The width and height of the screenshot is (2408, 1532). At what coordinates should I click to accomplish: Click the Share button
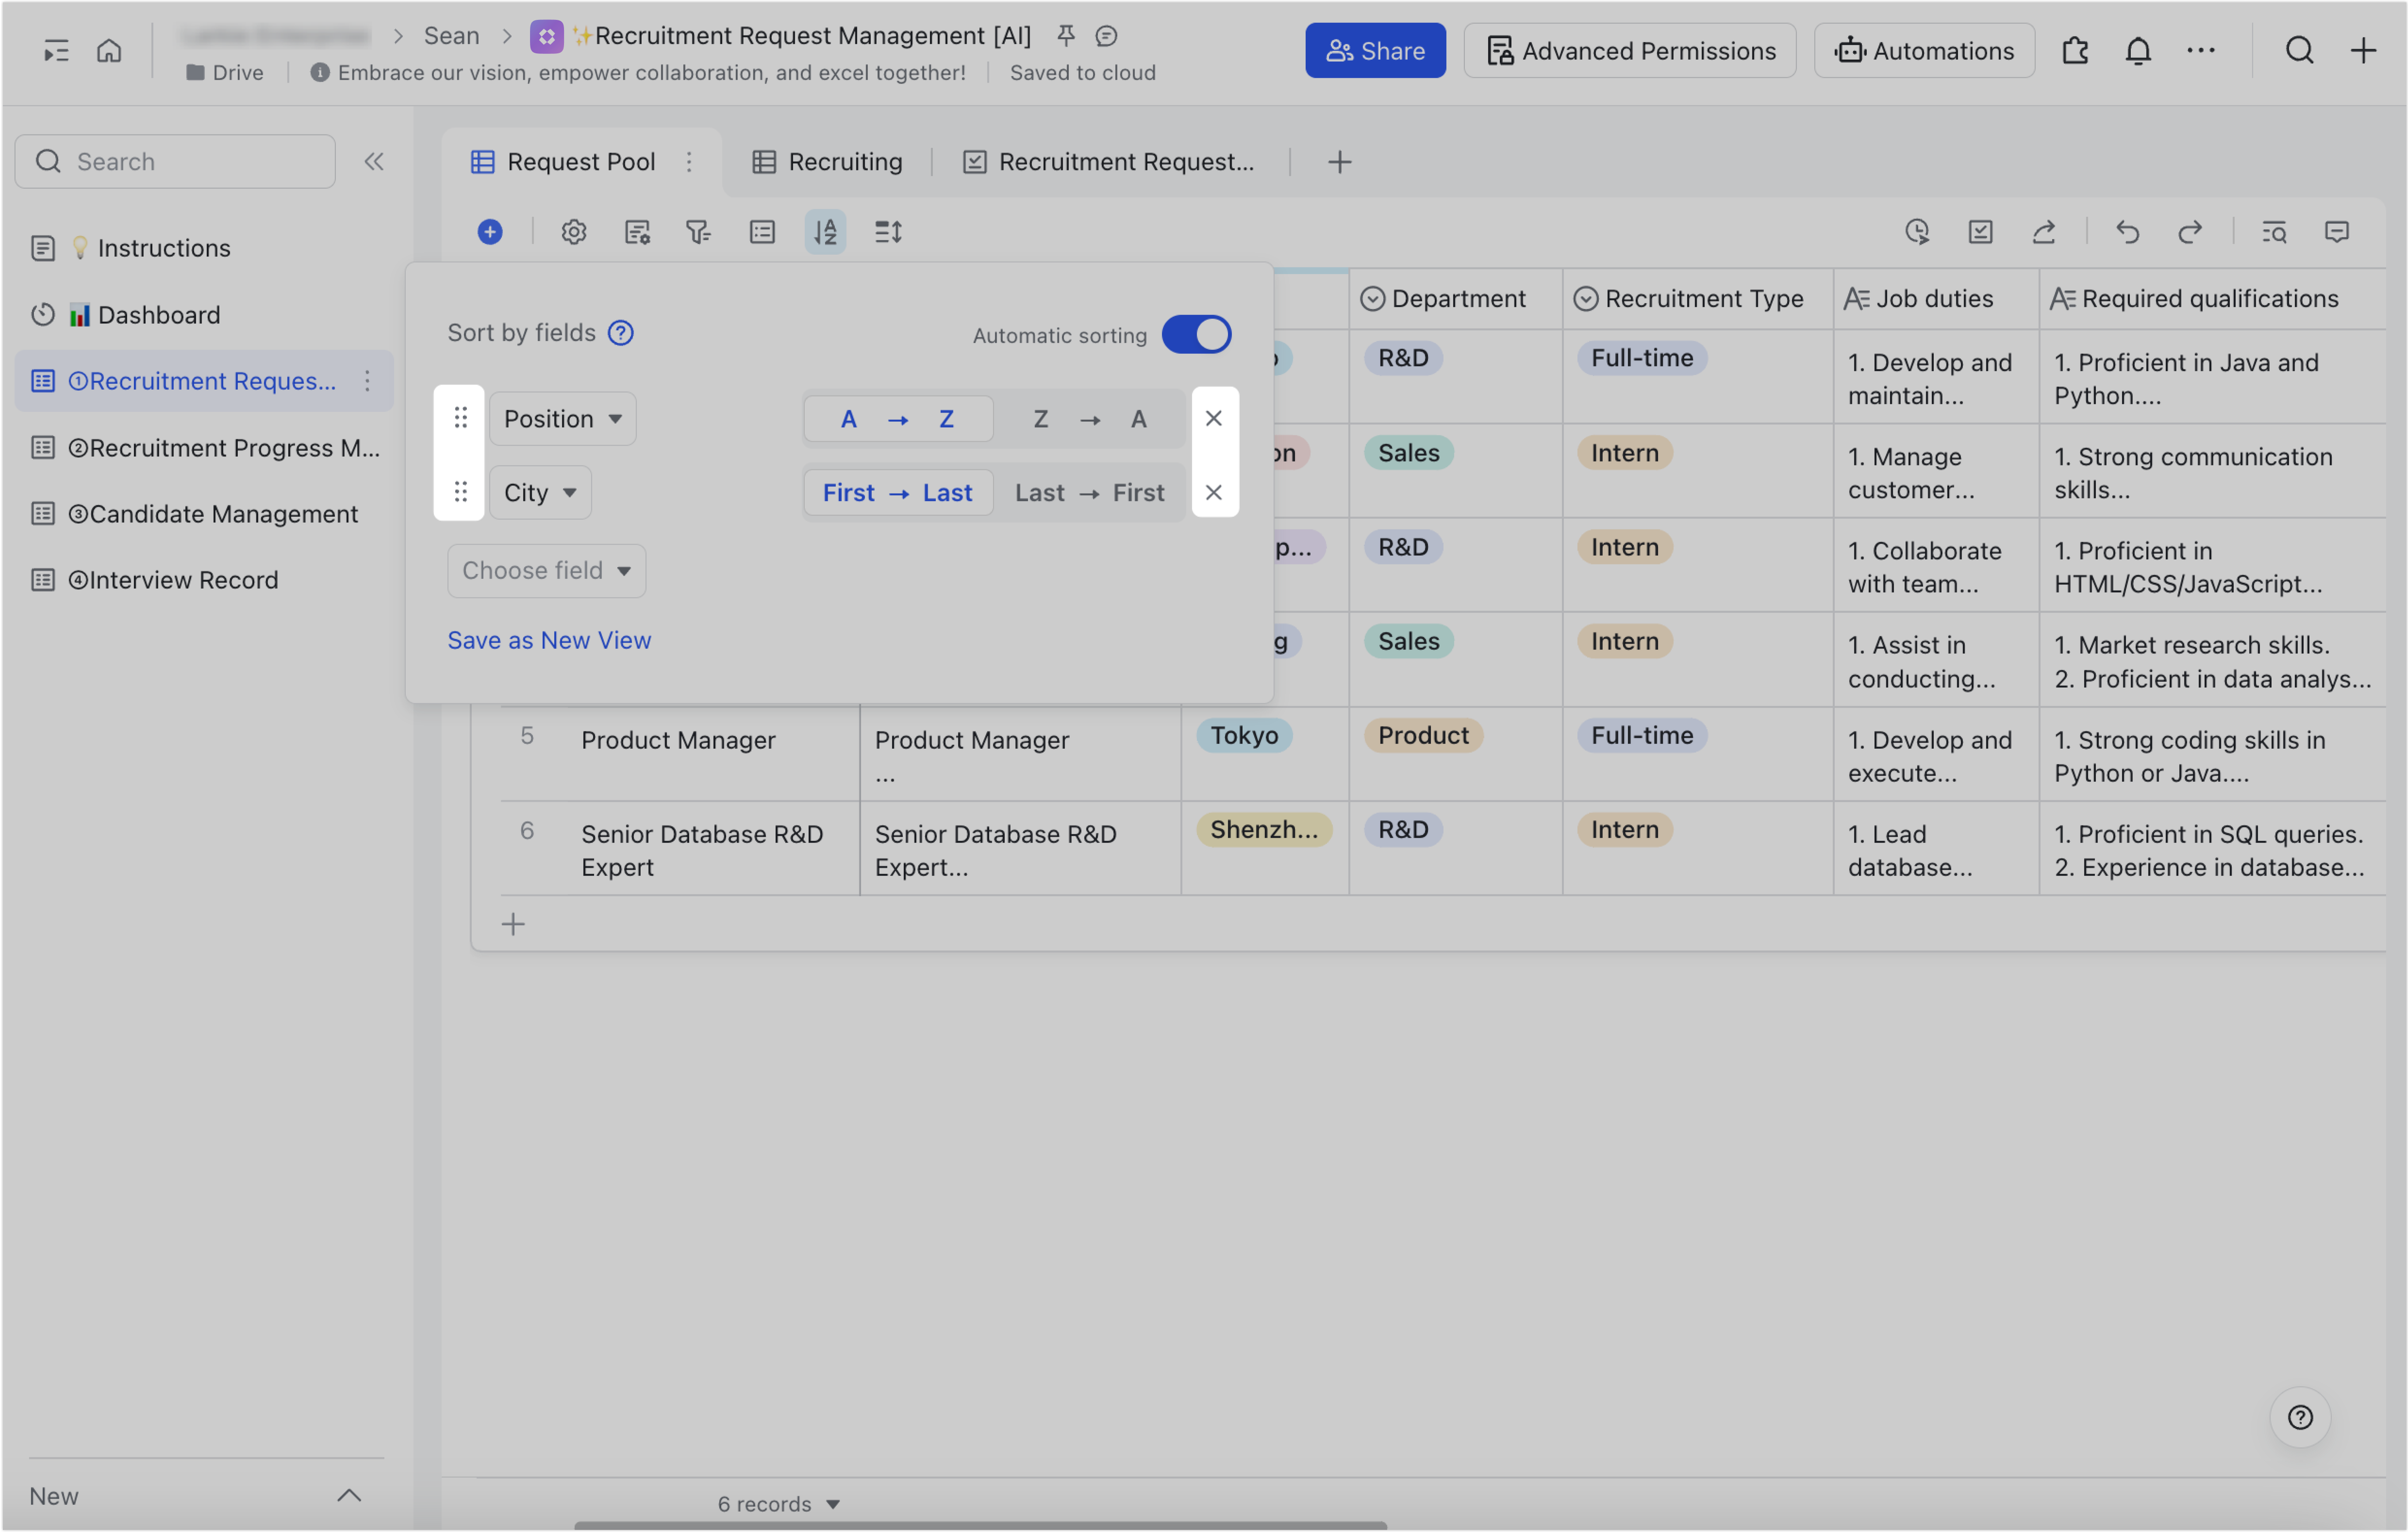point(1374,50)
